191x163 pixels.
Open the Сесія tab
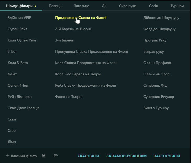(153, 6)
